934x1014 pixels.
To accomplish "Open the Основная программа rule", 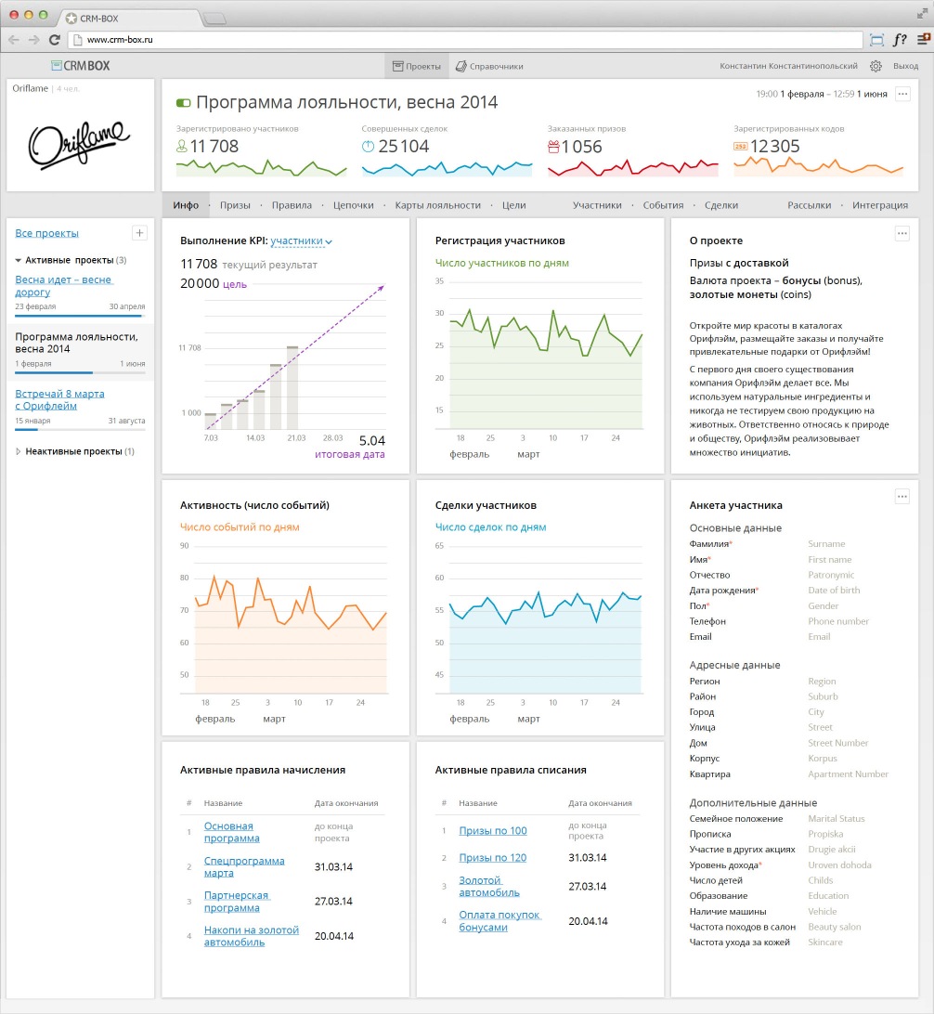I will coord(231,832).
